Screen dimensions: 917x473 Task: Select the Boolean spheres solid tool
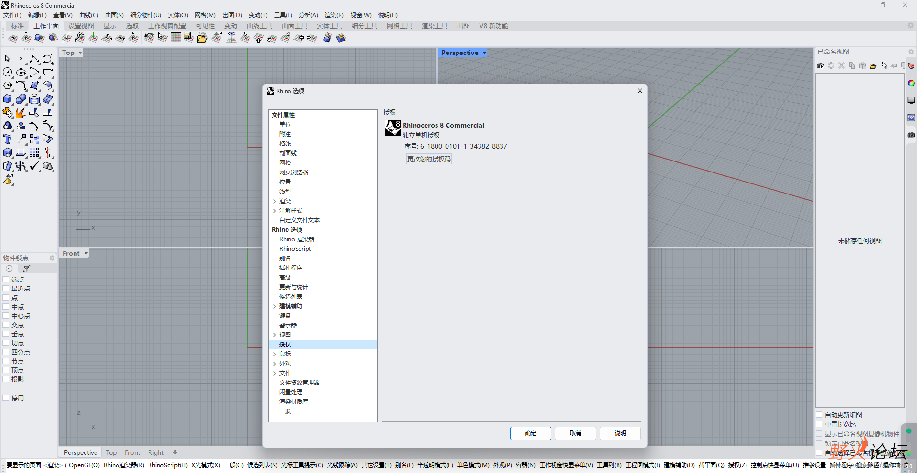21,99
